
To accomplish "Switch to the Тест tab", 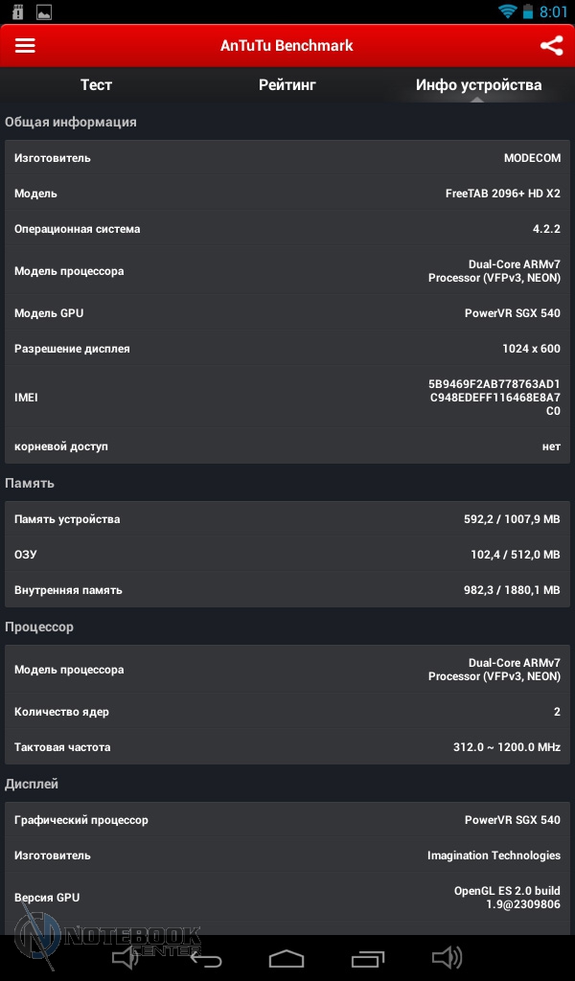I will 96,85.
